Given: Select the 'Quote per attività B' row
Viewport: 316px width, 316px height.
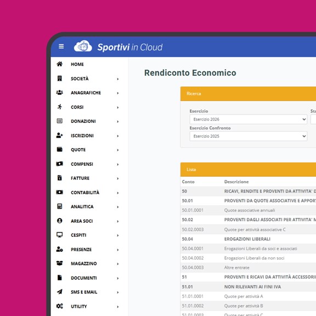Looking at the screenshot, I should click(x=248, y=306).
